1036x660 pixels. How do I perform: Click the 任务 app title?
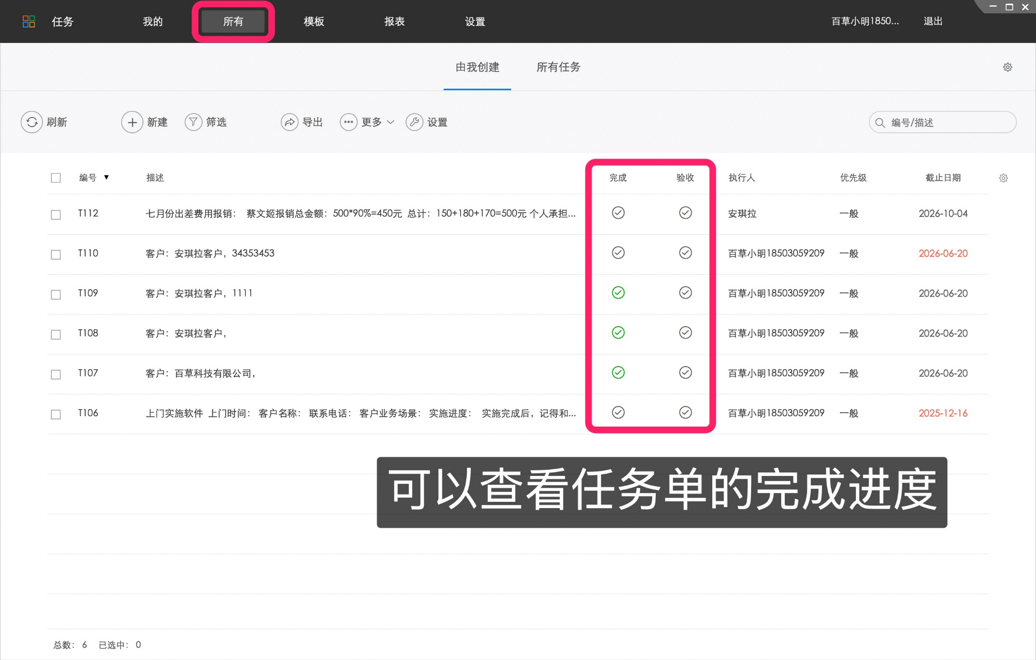pos(63,22)
